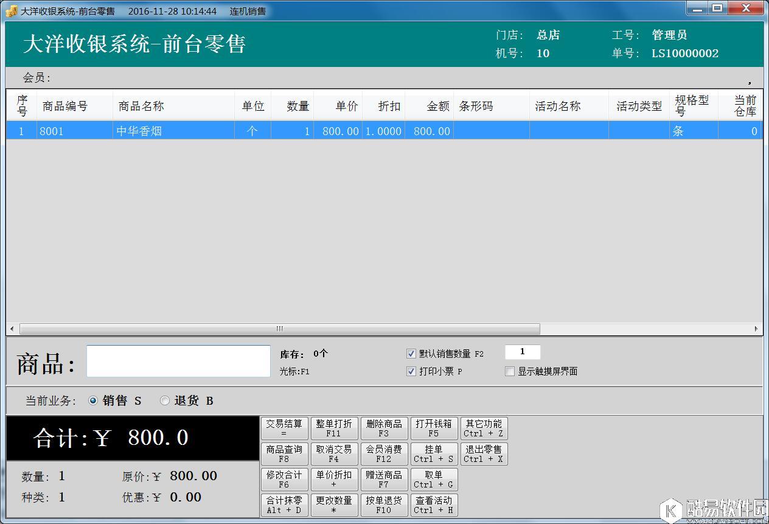Click the 更改数量 button
Viewport: 769px width, 524px height.
click(x=333, y=505)
